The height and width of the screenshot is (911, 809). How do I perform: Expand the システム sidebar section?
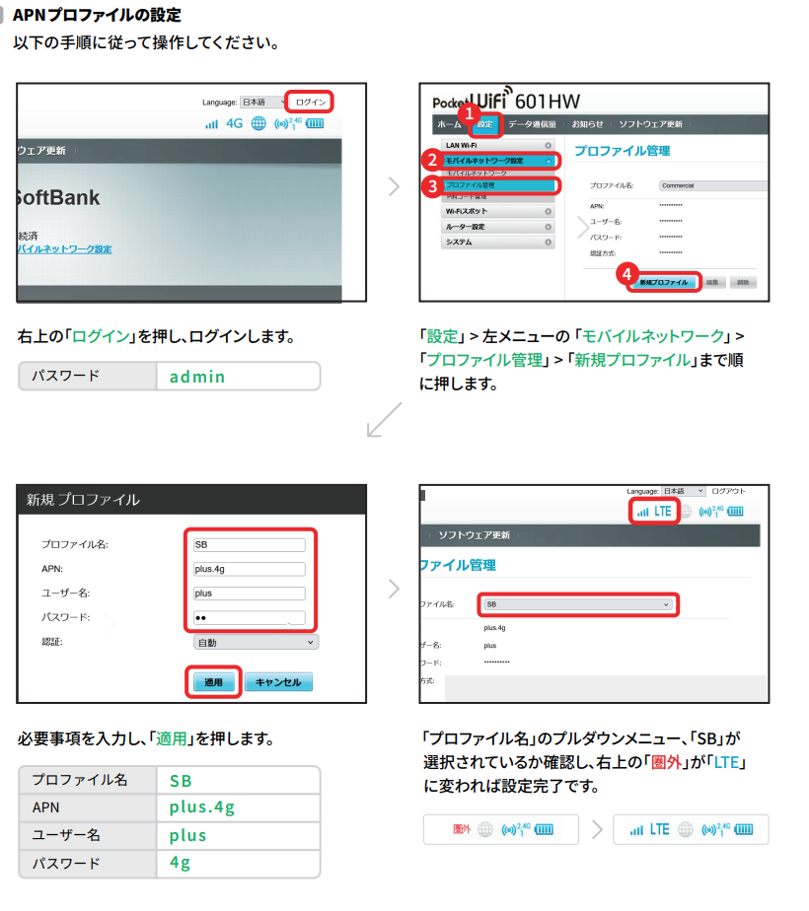point(498,242)
